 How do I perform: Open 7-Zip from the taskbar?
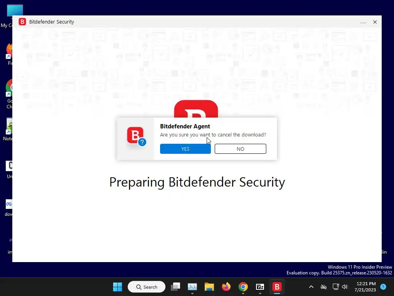260,287
